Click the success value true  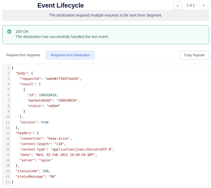coord(45,122)
